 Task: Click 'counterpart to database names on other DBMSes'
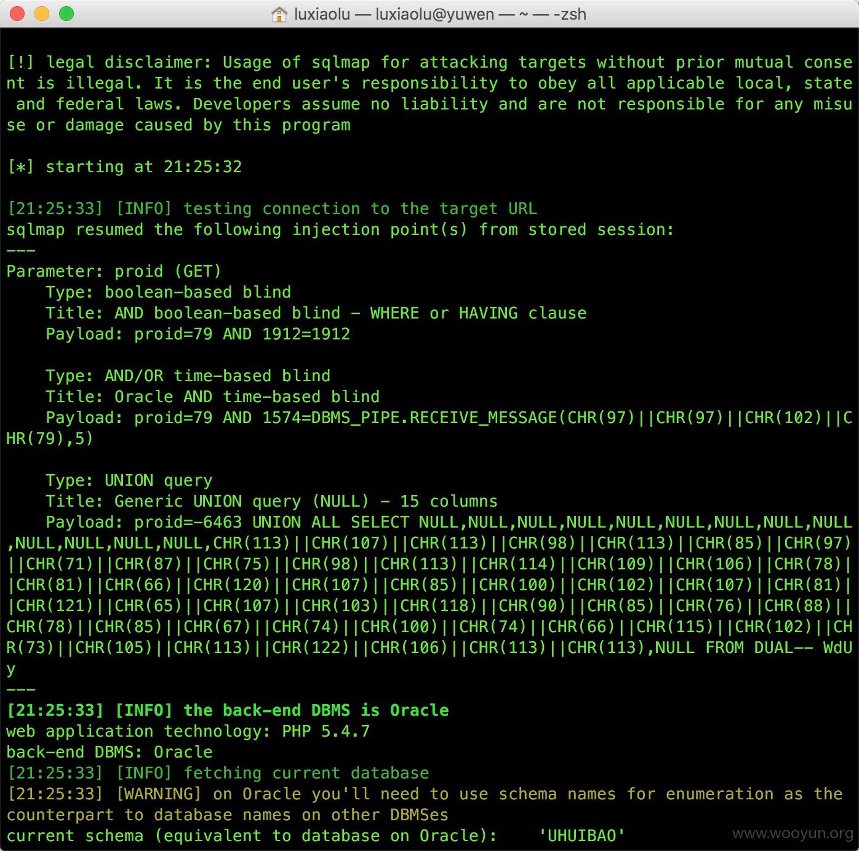[x=227, y=815]
